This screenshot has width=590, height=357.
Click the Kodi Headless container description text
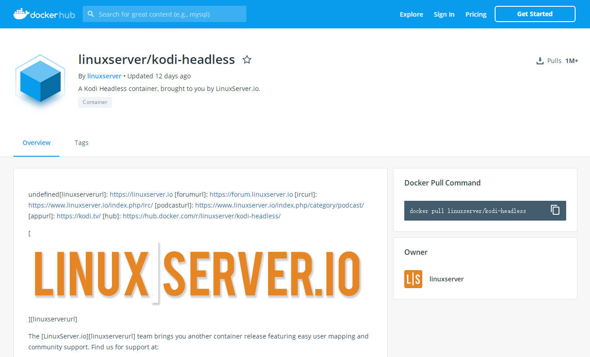169,89
